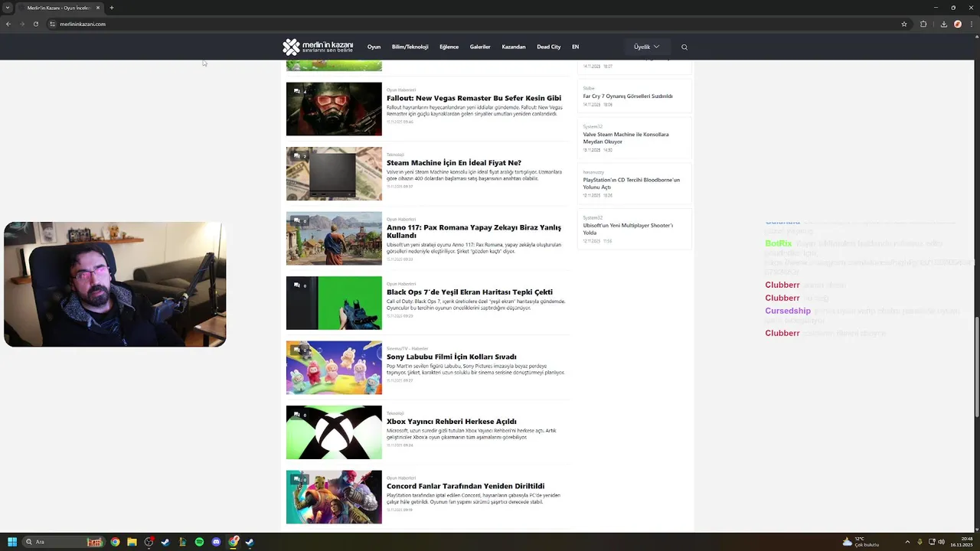Click the Sinema/TV - Haberler tag above Labubu
Screen dimensions: 980x551
[x=407, y=348]
